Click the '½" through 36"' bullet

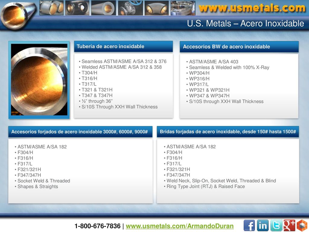click(x=97, y=101)
